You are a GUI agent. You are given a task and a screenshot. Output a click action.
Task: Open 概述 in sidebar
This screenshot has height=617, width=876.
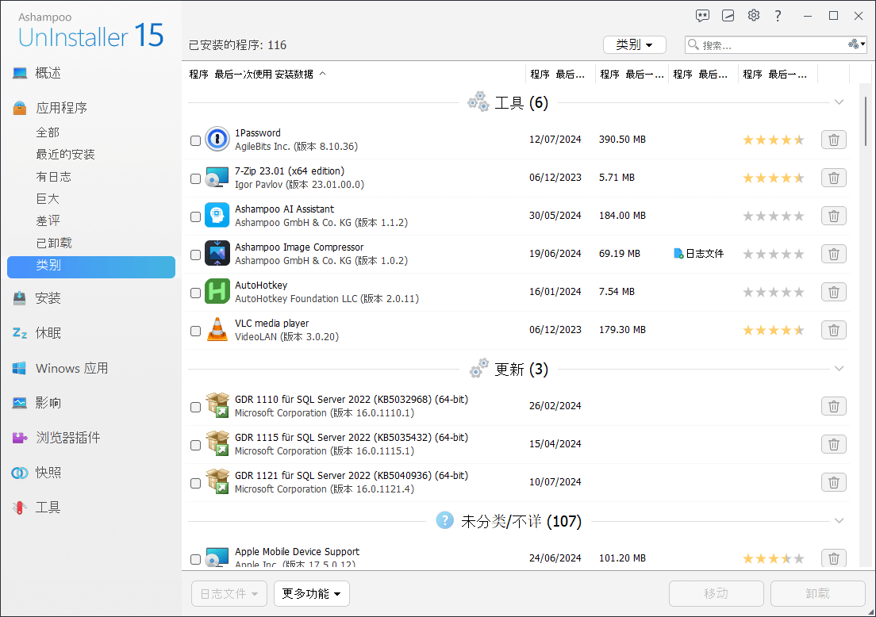coord(48,73)
